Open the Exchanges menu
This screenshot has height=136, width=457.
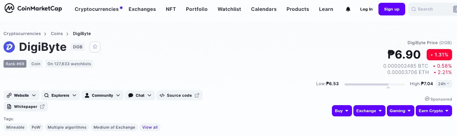click(x=142, y=9)
